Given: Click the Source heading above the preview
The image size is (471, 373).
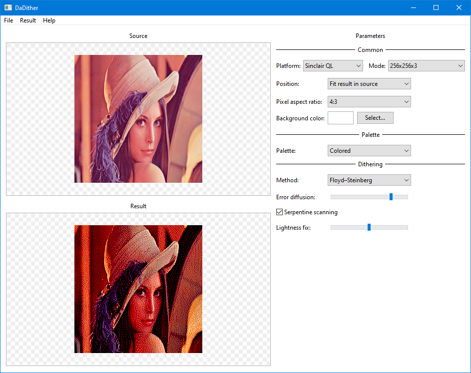Looking at the screenshot, I should [x=138, y=36].
